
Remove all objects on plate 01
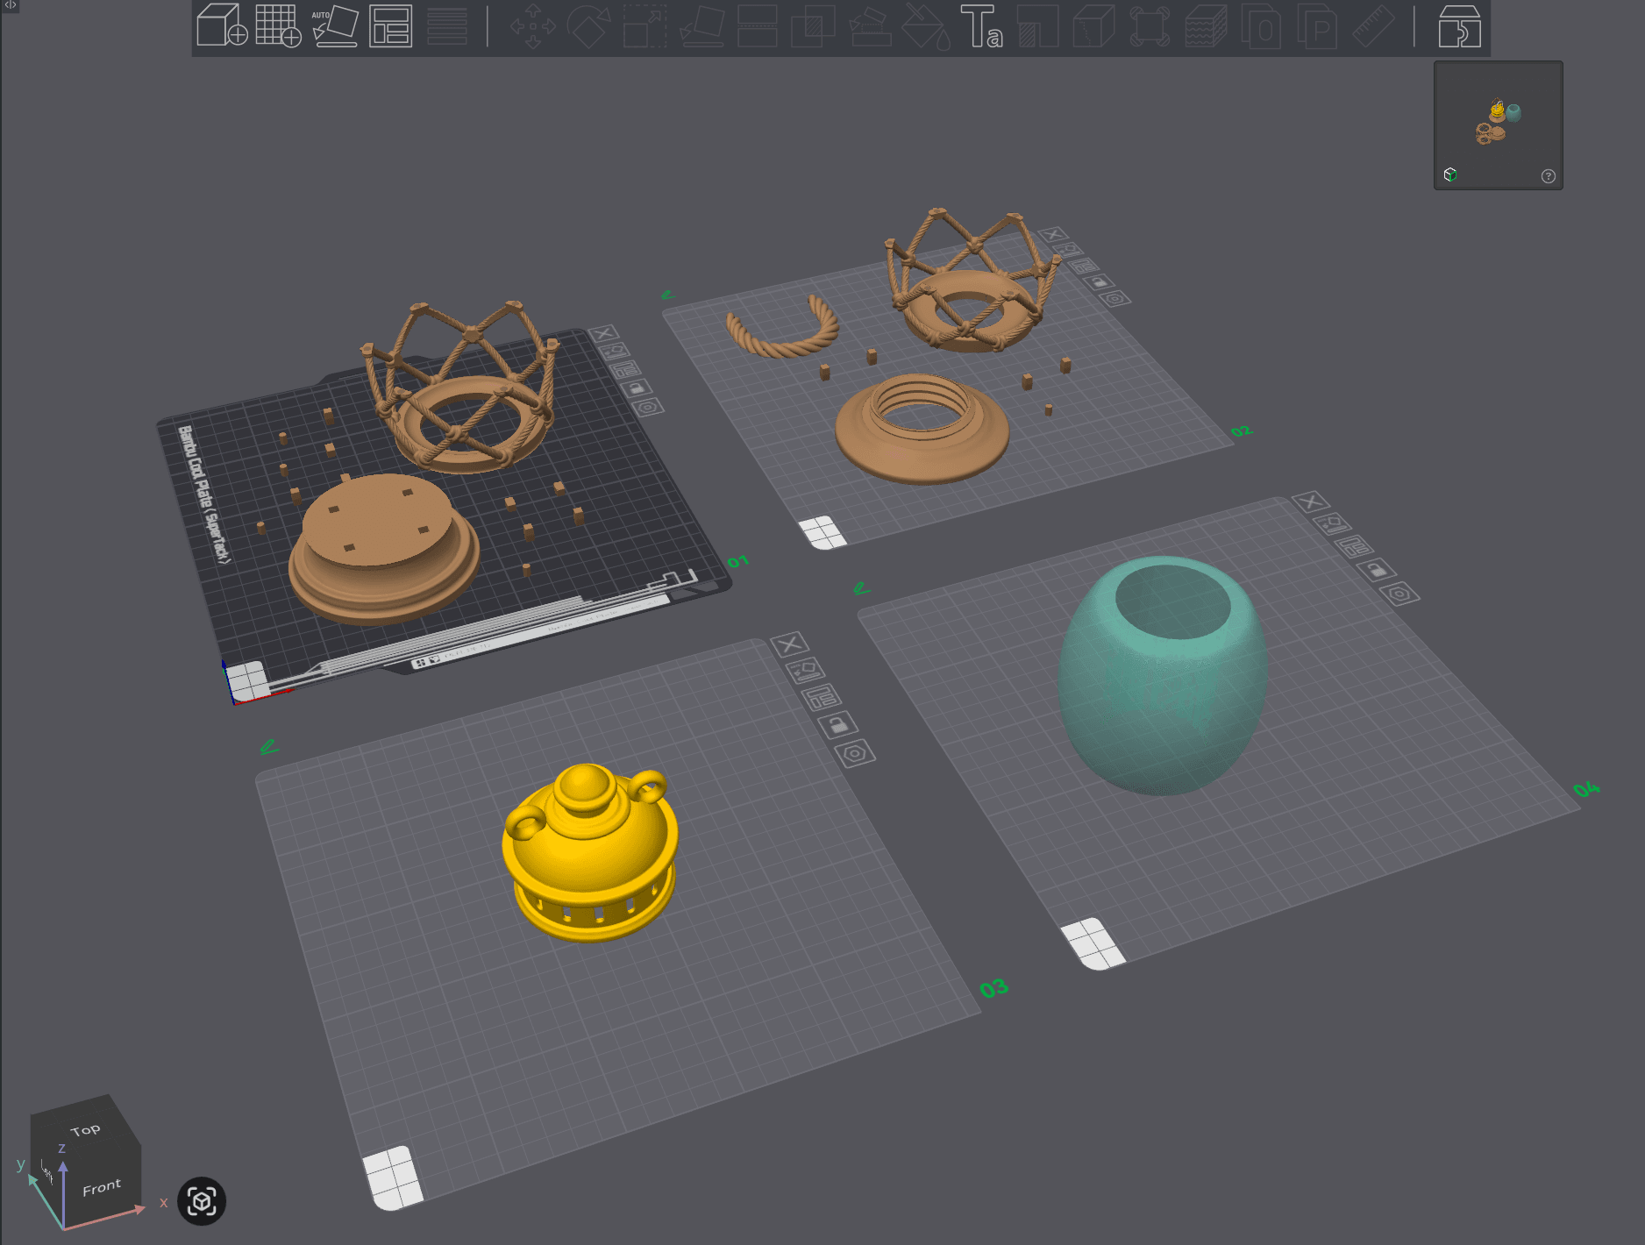point(603,334)
